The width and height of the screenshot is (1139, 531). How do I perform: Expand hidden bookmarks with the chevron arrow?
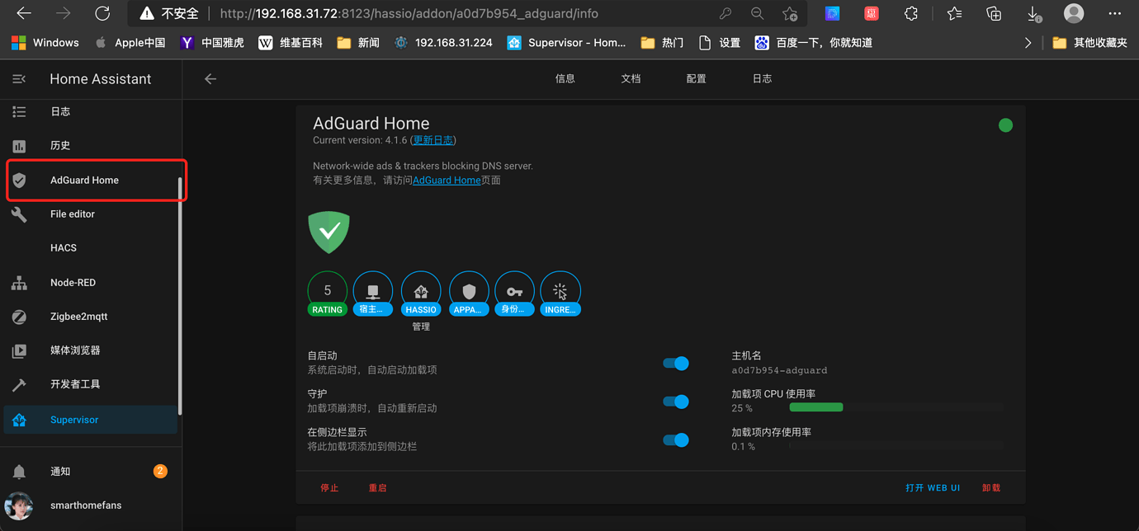1028,42
